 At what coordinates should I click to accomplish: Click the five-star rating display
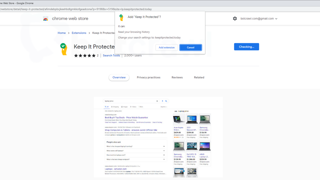click(85, 56)
